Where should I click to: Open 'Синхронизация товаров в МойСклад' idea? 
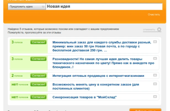click(x=84, y=97)
